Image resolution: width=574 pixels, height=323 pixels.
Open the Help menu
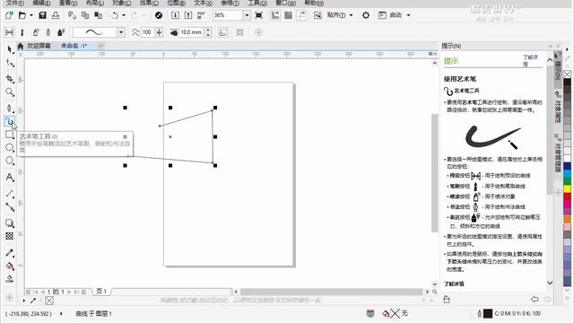(314, 3)
